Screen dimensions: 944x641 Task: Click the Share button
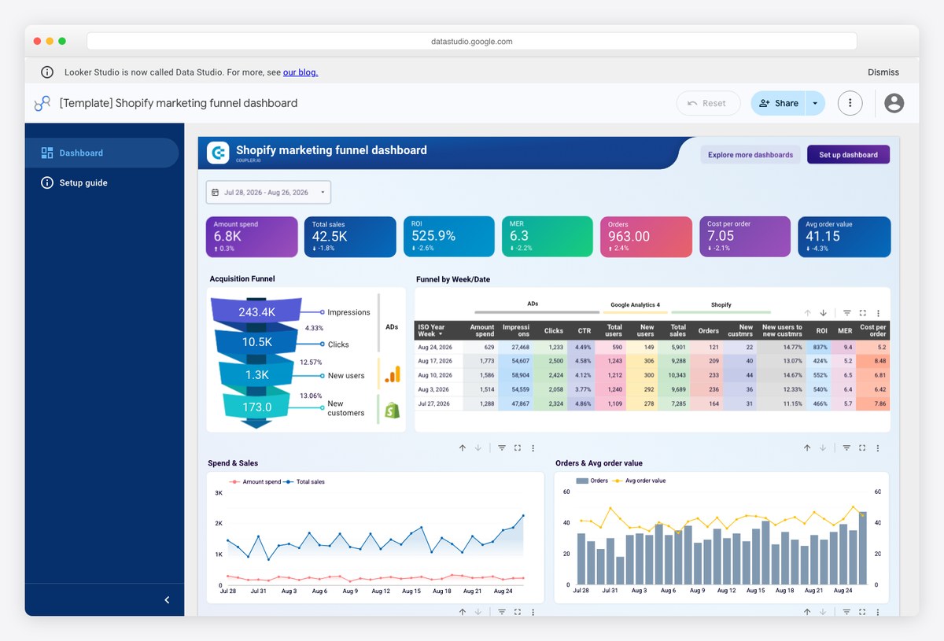779,103
